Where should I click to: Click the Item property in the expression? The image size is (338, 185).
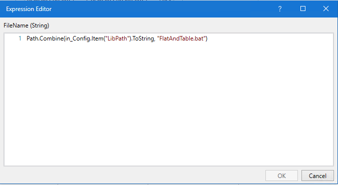98,38
